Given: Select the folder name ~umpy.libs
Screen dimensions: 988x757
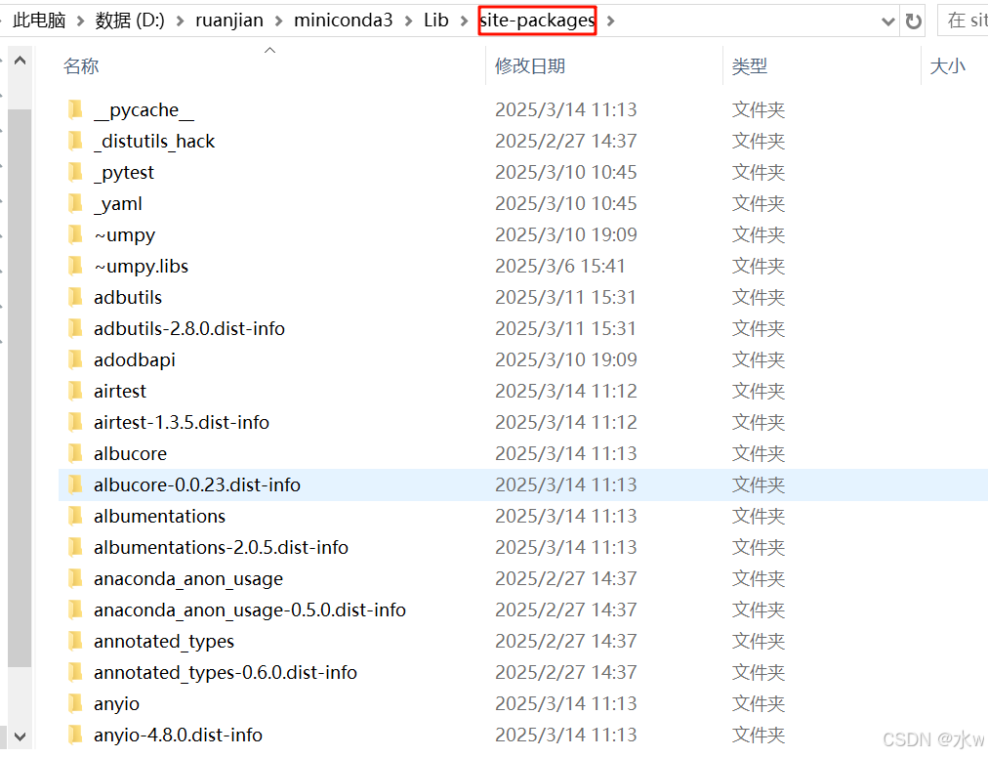Looking at the screenshot, I should [x=142, y=266].
